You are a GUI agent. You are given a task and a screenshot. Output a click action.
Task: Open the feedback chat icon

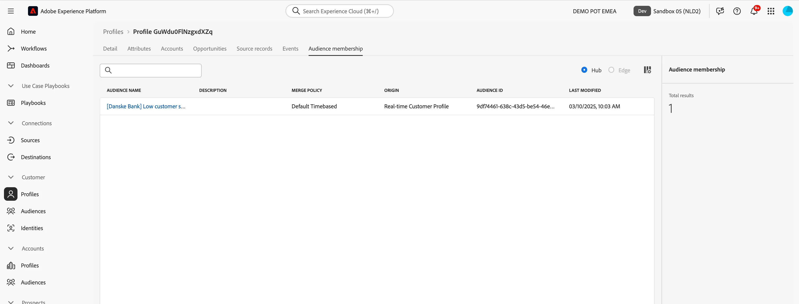[720, 11]
